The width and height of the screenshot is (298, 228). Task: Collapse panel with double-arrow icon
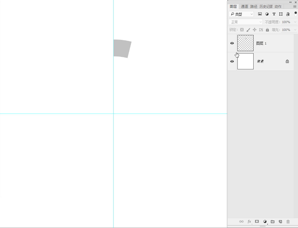[290, 2]
